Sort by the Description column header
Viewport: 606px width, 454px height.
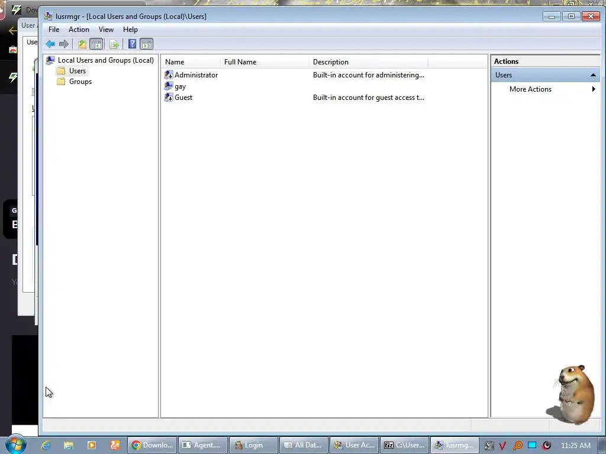pyautogui.click(x=368, y=61)
